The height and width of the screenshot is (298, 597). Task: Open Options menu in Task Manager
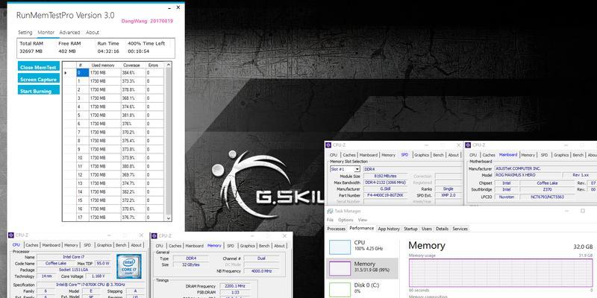[x=346, y=220]
